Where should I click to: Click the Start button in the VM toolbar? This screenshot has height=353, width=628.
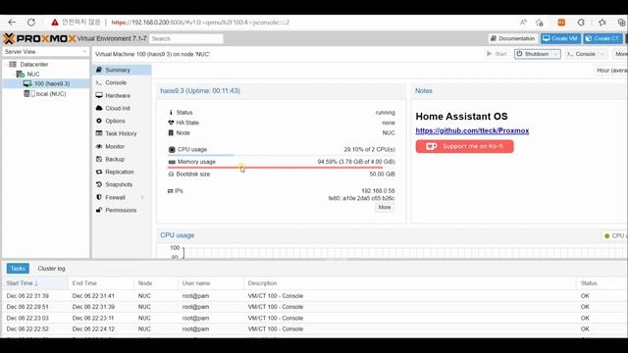point(497,54)
